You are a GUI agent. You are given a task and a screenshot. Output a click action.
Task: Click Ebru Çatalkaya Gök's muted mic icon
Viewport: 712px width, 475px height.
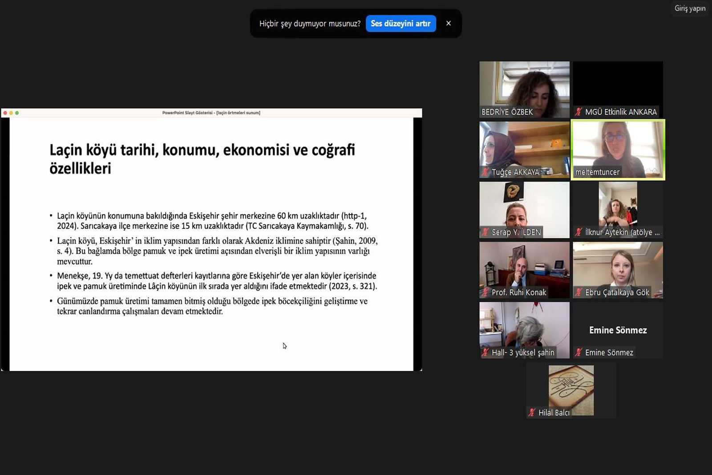pyautogui.click(x=578, y=292)
